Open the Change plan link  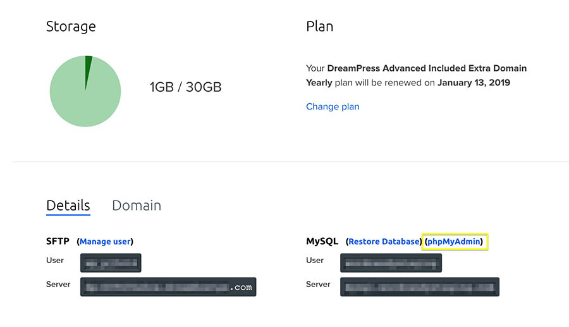[x=333, y=106]
